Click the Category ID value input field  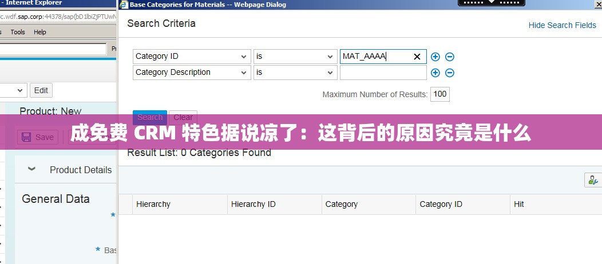click(383, 57)
